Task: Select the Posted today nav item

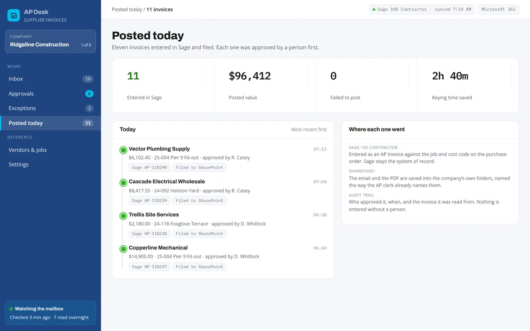Action: [50, 123]
